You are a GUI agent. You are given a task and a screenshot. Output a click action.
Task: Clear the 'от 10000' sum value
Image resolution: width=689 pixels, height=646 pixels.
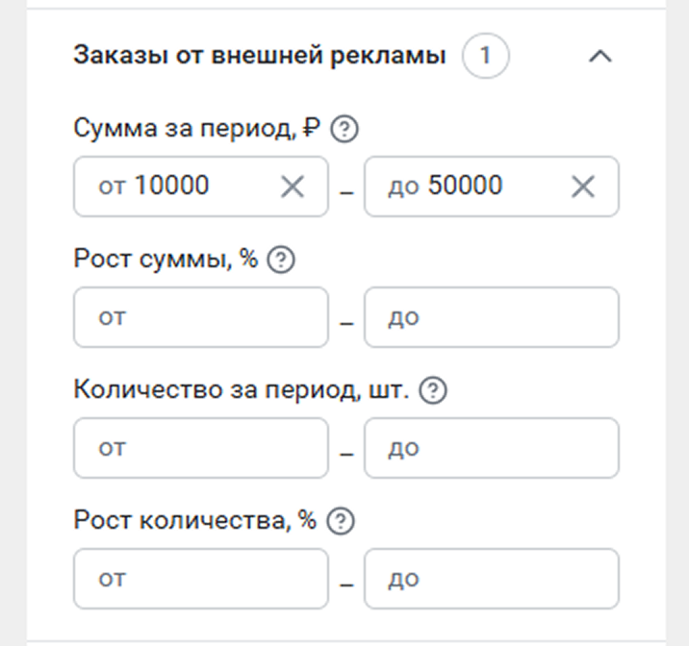pyautogui.click(x=293, y=186)
